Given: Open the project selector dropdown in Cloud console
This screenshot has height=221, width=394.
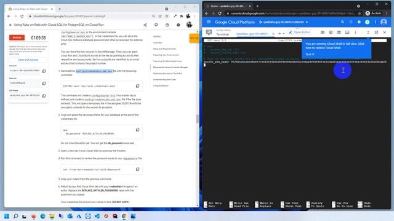Looking at the screenshot, I should coord(283,22).
